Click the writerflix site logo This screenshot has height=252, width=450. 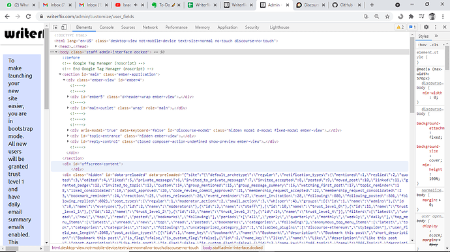pyautogui.click(x=24, y=34)
